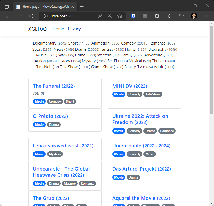This screenshot has width=214, height=206.
Task: Click the vertical page scrollbar
Action: point(212,80)
